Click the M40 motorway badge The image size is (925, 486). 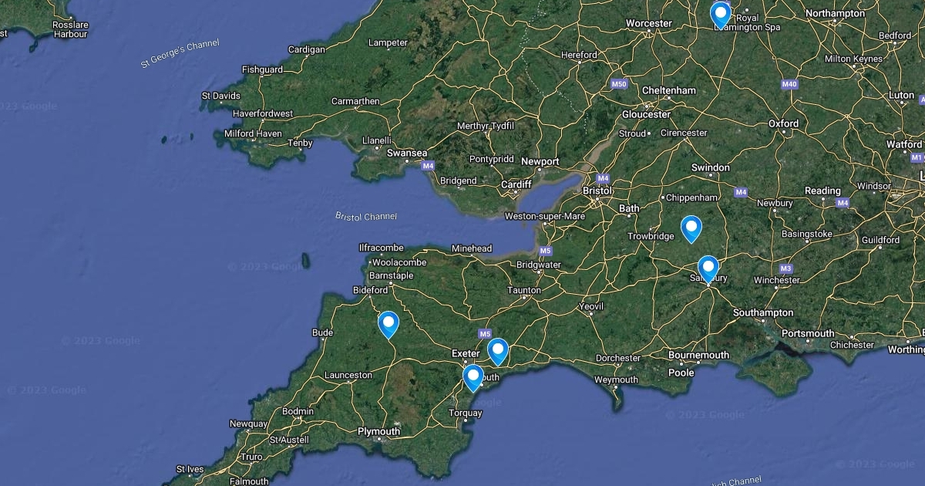(789, 84)
